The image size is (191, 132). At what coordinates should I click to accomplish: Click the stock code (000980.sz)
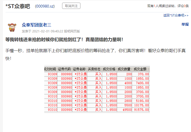point(45,6)
